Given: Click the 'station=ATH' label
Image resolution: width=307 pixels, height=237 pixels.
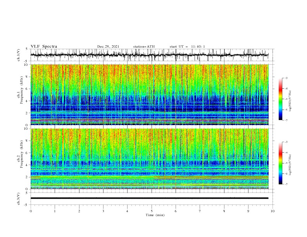Looking at the screenshot, I should (144, 46).
